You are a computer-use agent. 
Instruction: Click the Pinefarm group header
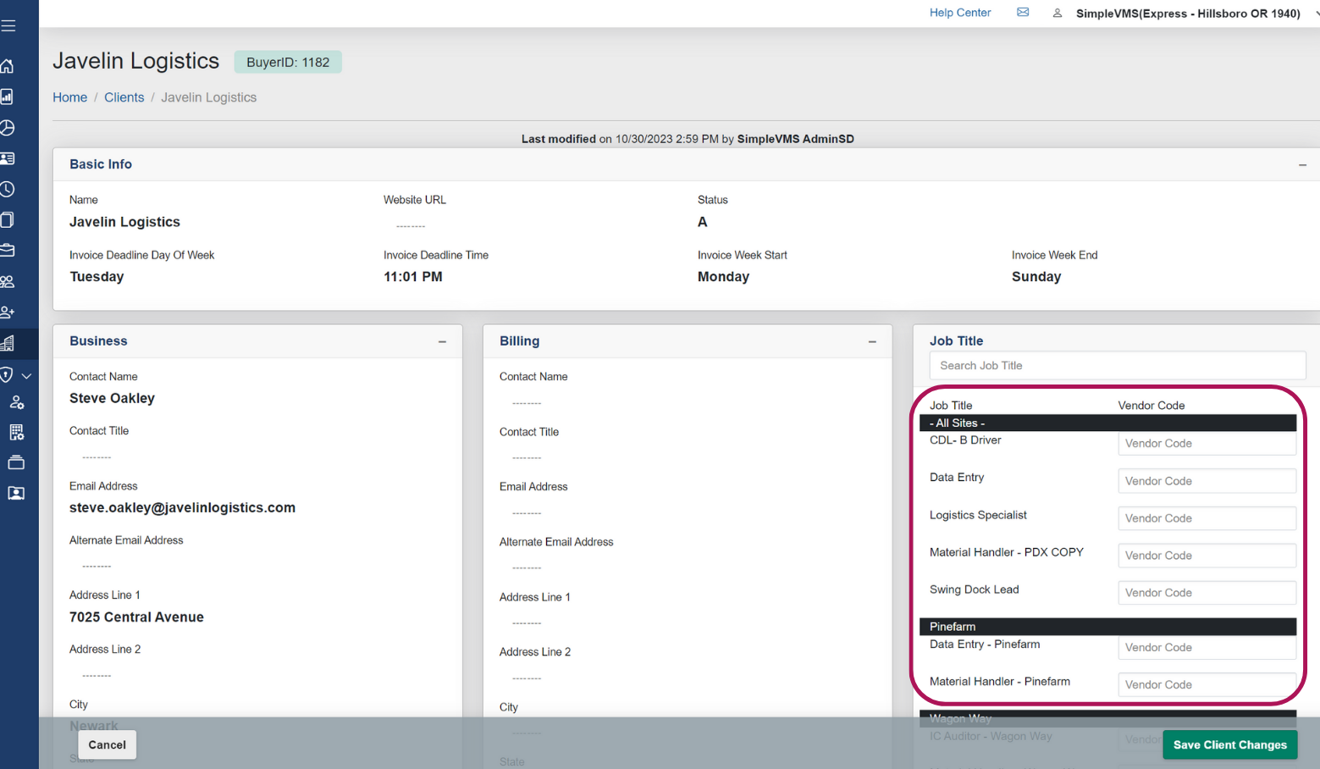(1108, 627)
